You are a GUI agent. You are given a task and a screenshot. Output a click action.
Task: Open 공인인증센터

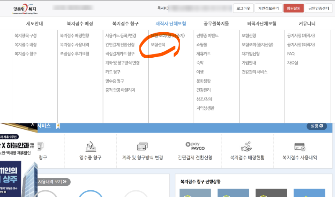(319, 8)
